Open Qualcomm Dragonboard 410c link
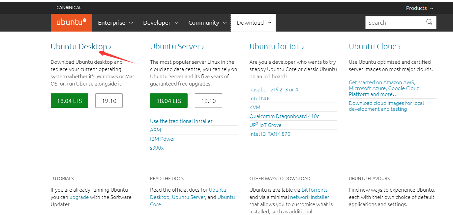Viewport: 453px width, 215px height. [x=284, y=116]
